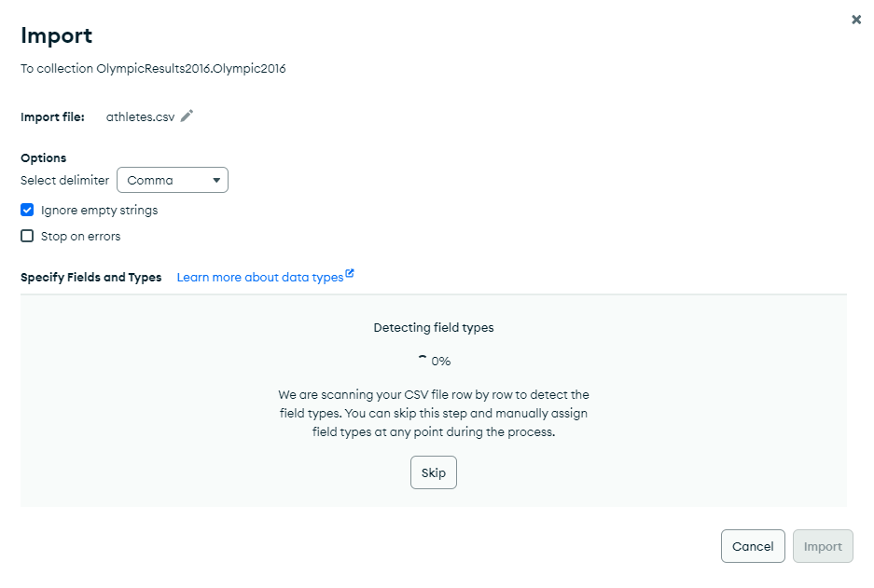Image resolution: width=874 pixels, height=588 pixels.
Task: Click the "Specify Fields and Types" heading
Action: [91, 278]
